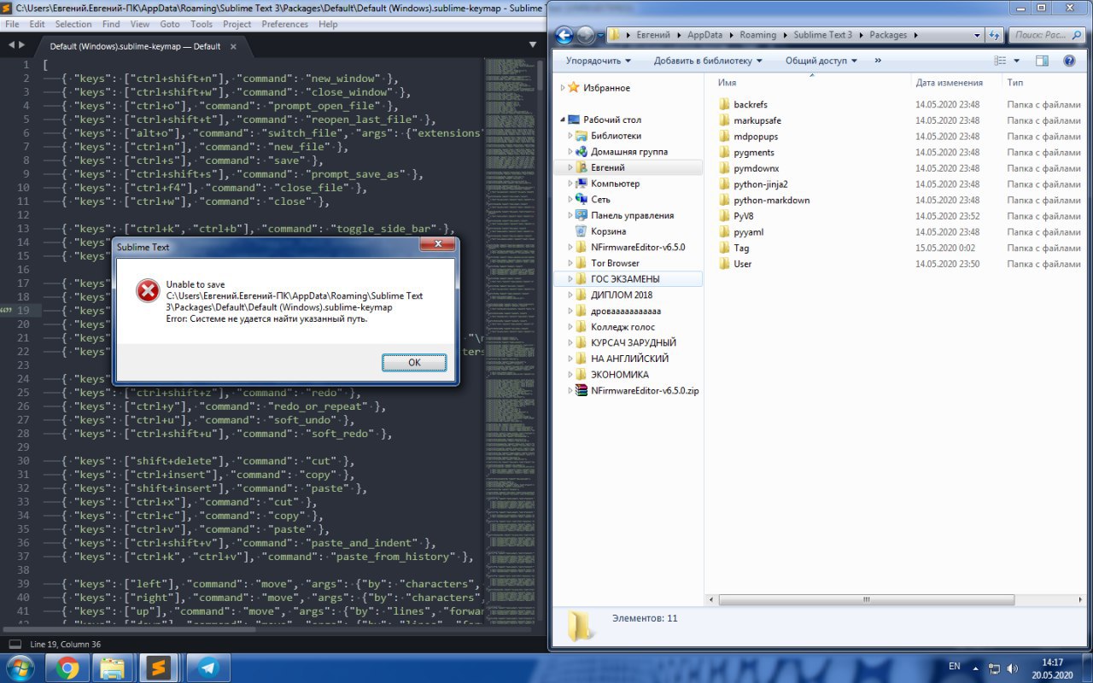Show more toolbar commands chevron in Explorer
The width and height of the screenshot is (1093, 683).
tap(878, 61)
